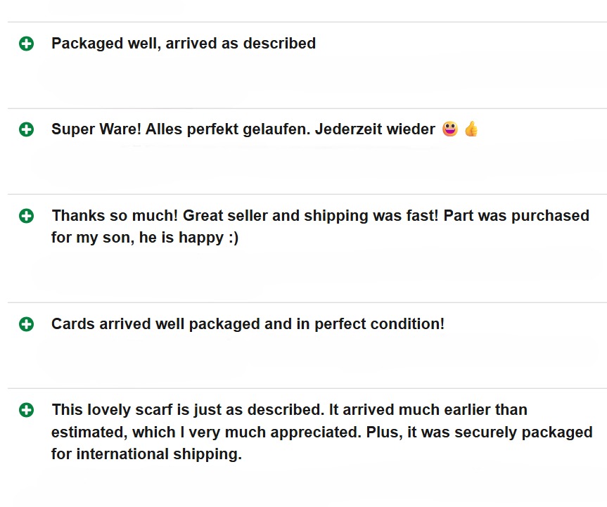Viewport: 607px width, 507px height.
Task: Click the green plus icon beside "Packaged well"
Action: pyautogui.click(x=26, y=44)
